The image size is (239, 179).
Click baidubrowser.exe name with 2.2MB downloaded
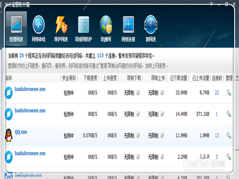click(x=30, y=153)
